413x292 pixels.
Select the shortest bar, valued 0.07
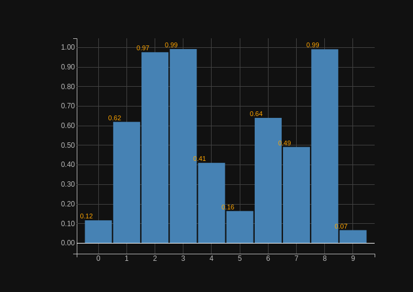point(353,236)
